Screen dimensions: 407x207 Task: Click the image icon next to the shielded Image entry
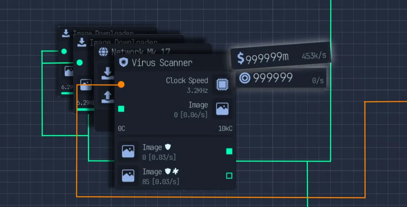(128, 151)
